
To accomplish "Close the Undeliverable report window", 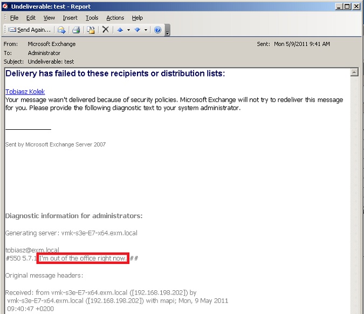I will pyautogui.click(x=356, y=6).
